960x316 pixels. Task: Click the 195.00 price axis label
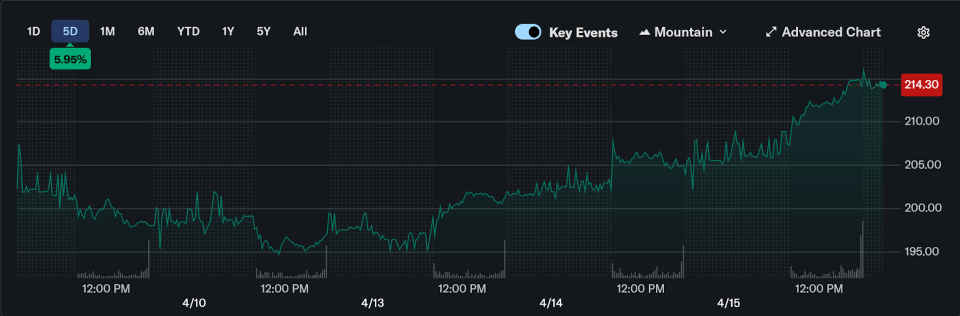click(x=921, y=251)
